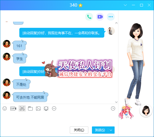Screen dimensions: 154x137
Task: Open the emoji picker smiley icon
Action: pyautogui.click(x=5, y=108)
